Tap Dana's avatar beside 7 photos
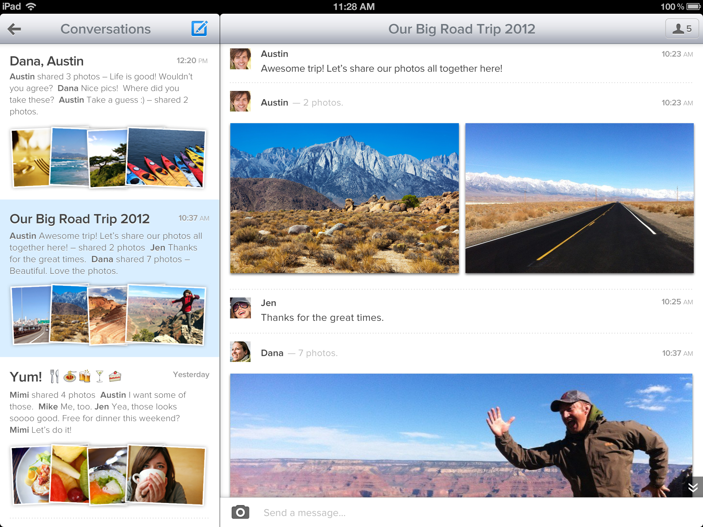Image resolution: width=703 pixels, height=527 pixels. 240,352
